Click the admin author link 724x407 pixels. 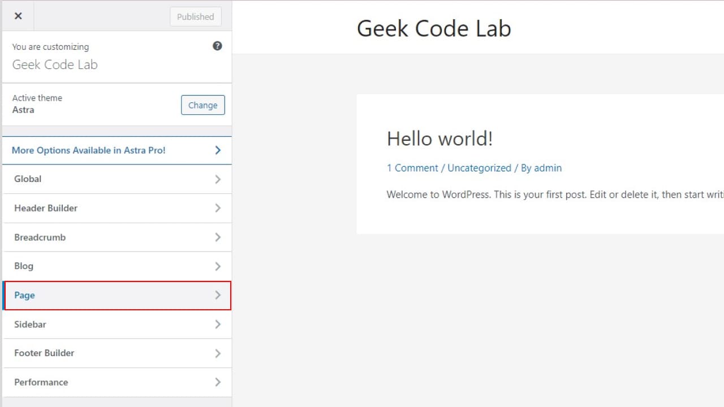point(548,168)
